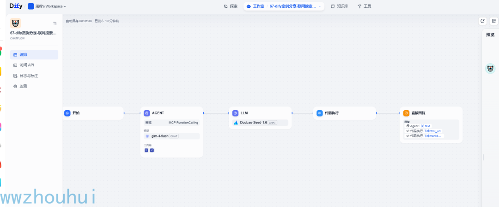
Task: Switch to the 知识库 tab
Action: tap(339, 6)
